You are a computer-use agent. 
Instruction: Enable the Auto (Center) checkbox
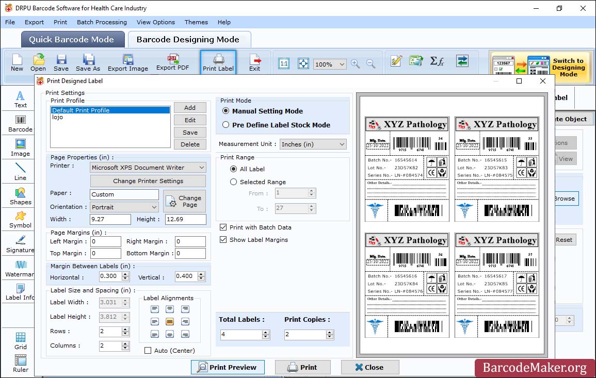point(148,351)
